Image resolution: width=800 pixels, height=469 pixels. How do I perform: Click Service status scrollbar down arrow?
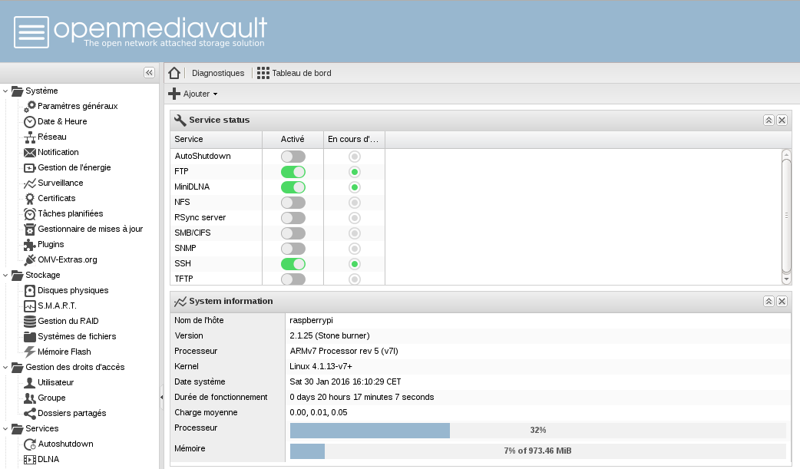point(786,279)
